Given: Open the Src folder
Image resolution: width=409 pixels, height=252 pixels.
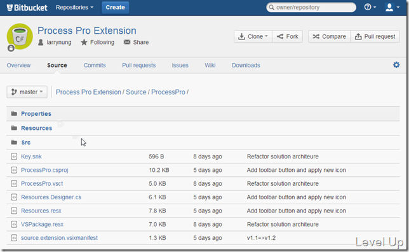Looking at the screenshot, I should click(25, 143).
